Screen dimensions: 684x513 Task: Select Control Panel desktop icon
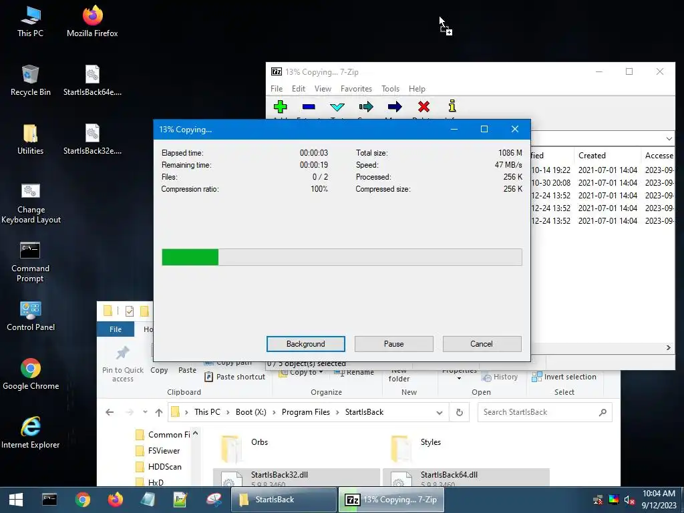tap(31, 316)
